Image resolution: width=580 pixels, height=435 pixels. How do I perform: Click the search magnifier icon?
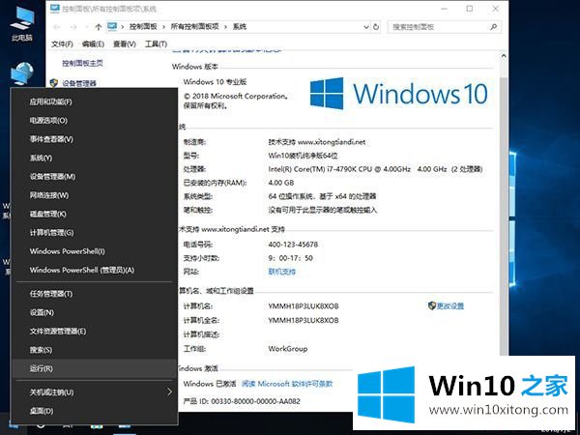[x=493, y=27]
